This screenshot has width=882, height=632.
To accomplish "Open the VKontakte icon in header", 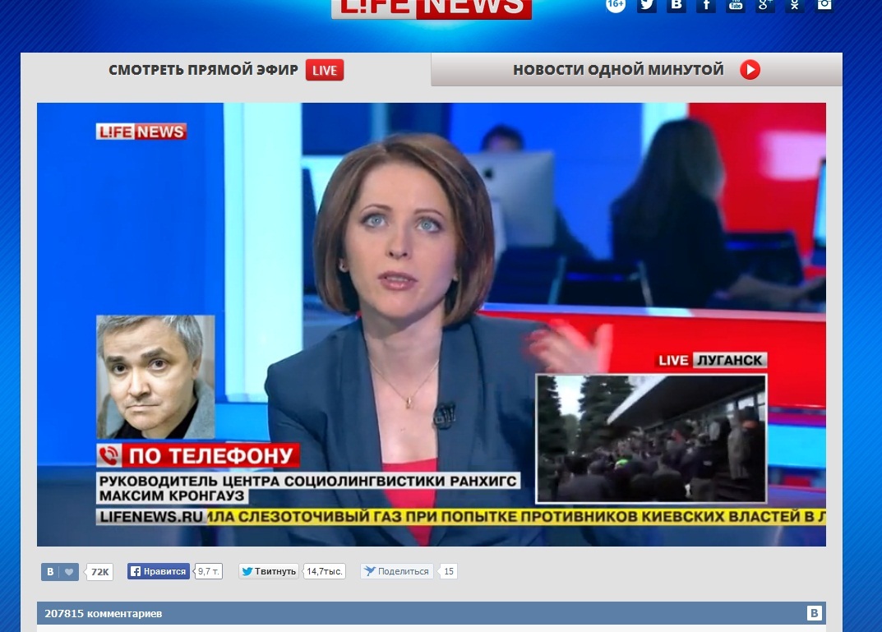I will pyautogui.click(x=677, y=5).
